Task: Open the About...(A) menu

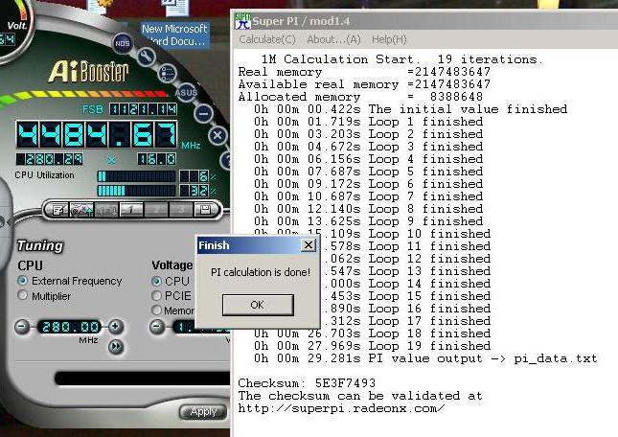Action: [333, 39]
